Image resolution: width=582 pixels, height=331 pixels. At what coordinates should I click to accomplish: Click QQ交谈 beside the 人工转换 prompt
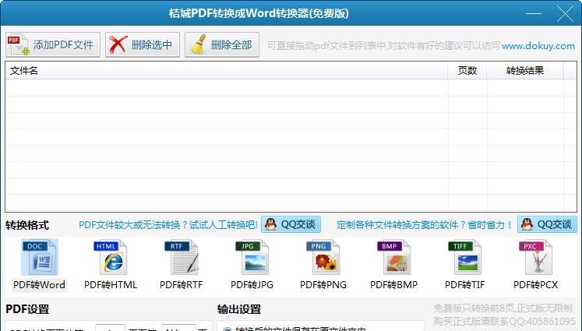point(291,224)
